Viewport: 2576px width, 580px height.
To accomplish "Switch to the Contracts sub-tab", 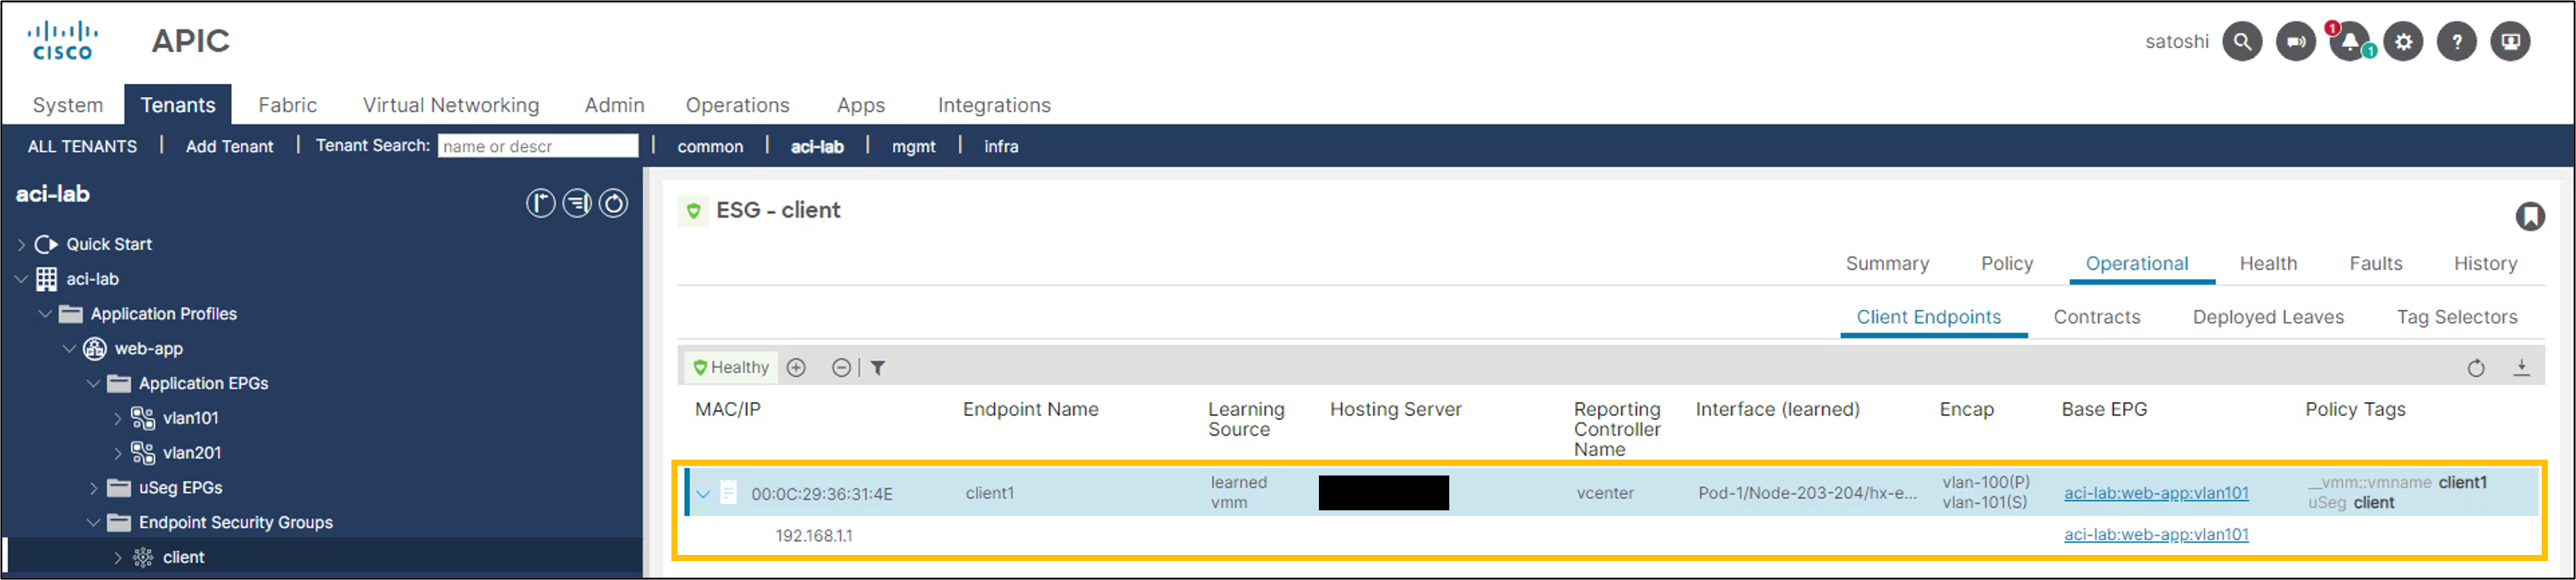I will [2097, 317].
